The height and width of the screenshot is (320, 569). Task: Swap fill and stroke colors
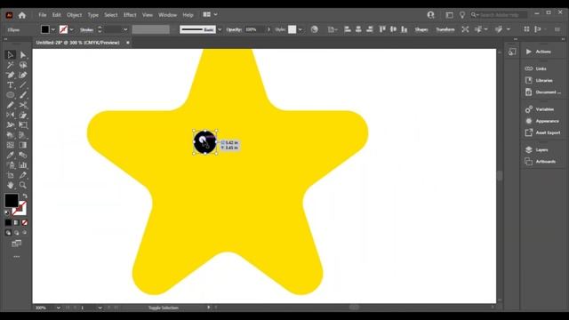click(25, 196)
